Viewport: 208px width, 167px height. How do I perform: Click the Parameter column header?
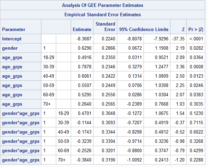point(13,30)
